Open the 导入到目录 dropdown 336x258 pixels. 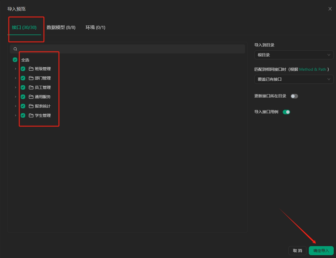coord(294,55)
